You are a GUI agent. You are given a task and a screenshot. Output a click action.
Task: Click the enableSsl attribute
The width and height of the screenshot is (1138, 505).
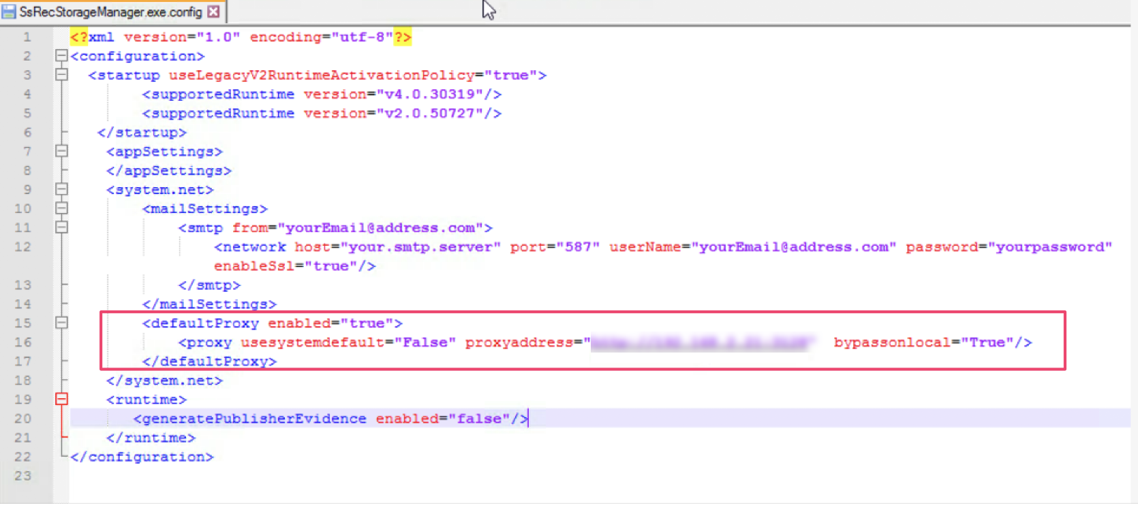[x=255, y=265]
